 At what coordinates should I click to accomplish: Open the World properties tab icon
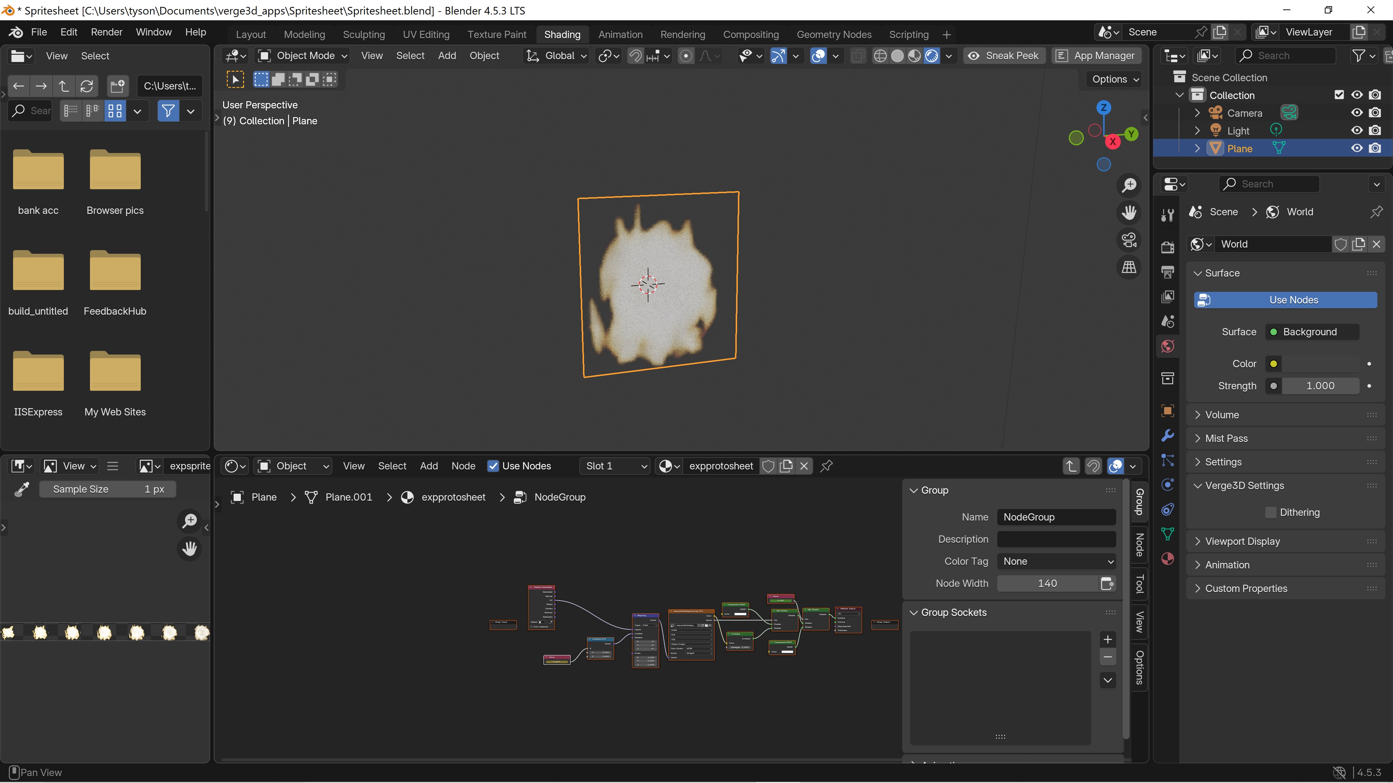[x=1167, y=347]
